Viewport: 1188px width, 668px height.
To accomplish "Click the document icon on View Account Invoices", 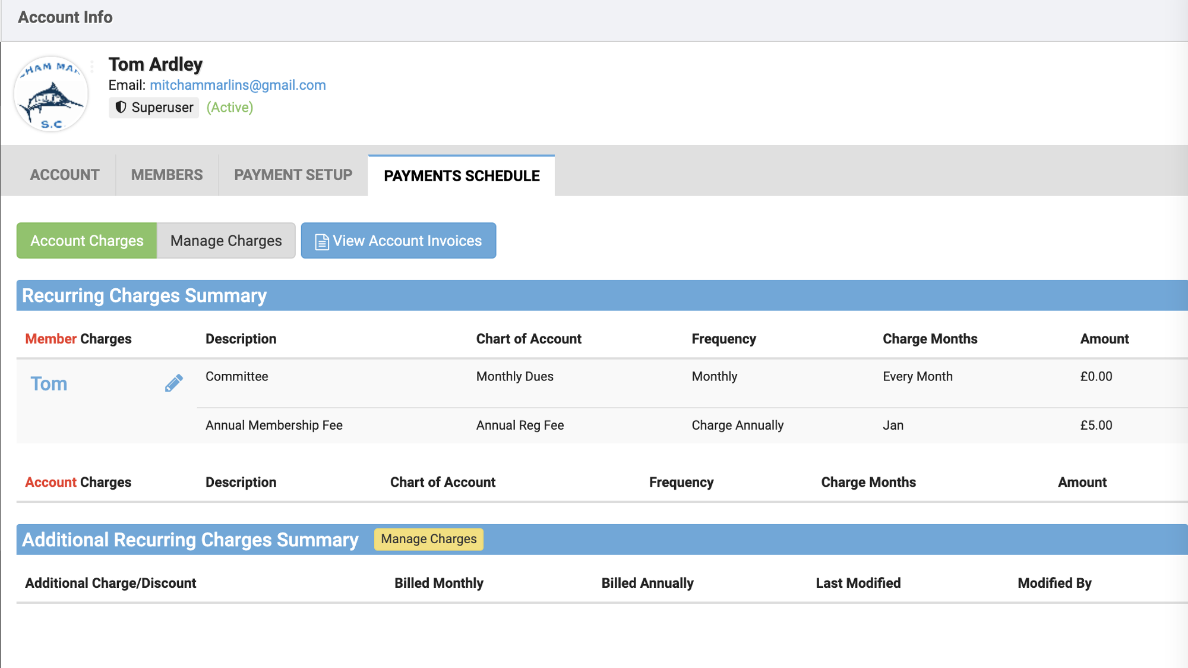I will (x=321, y=242).
